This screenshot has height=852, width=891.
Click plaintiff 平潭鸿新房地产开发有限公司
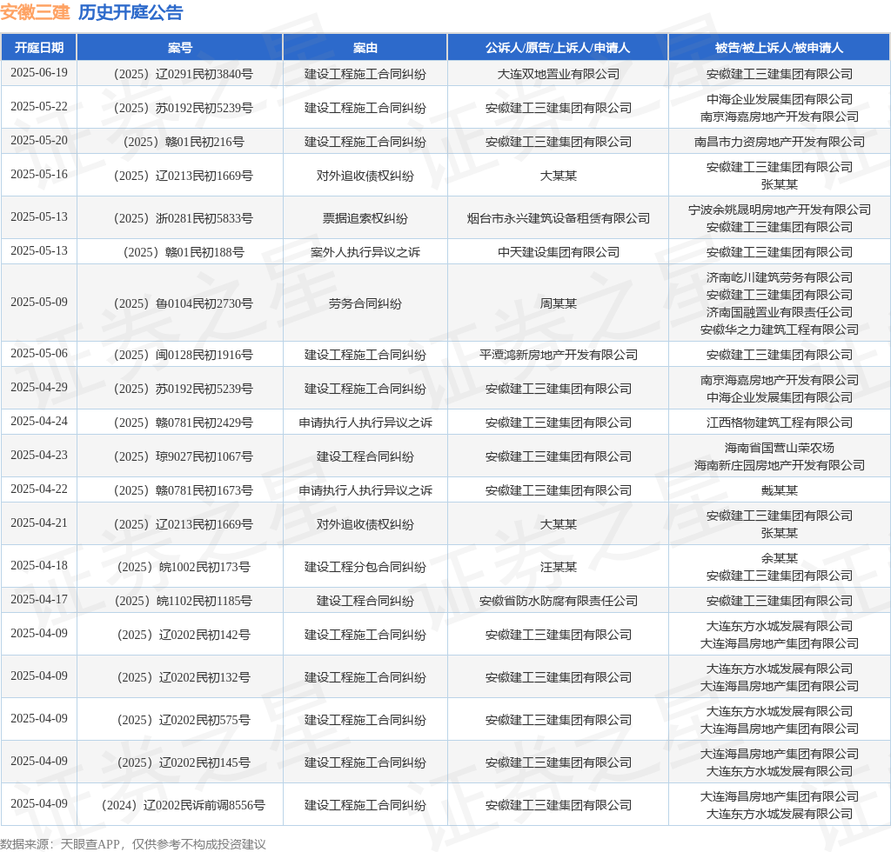pyautogui.click(x=558, y=354)
